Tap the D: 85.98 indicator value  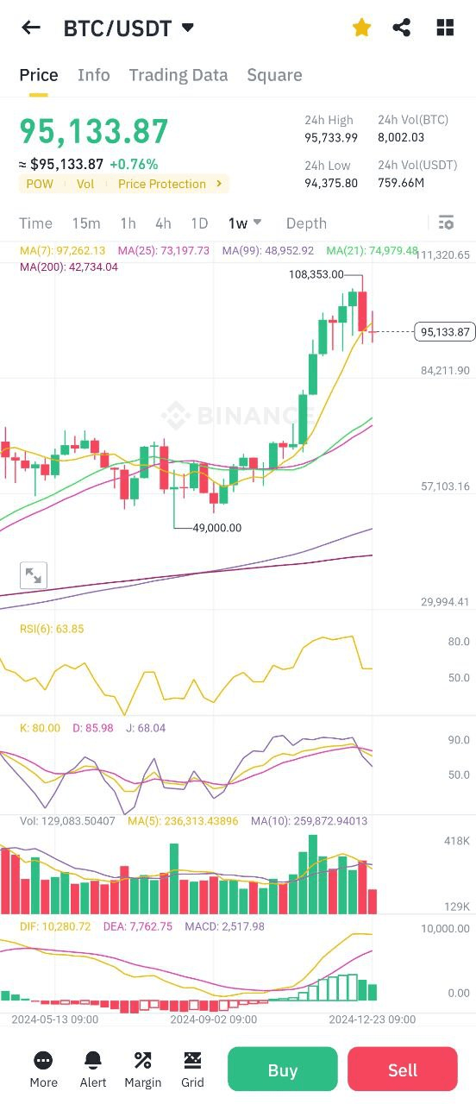tap(92, 728)
